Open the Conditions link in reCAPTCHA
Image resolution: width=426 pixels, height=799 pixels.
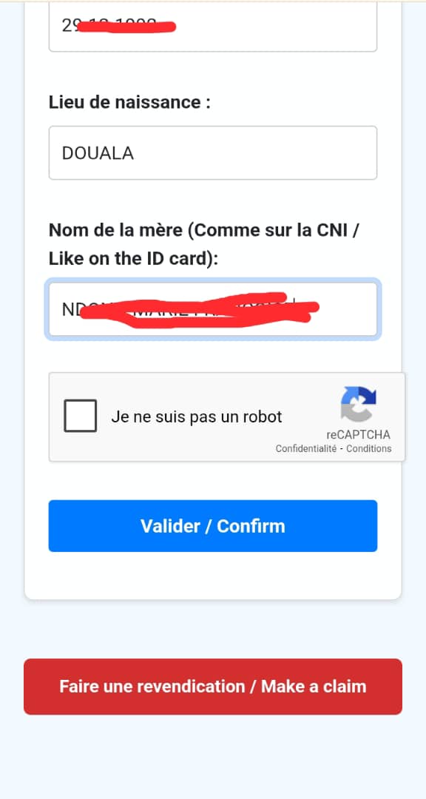369,449
